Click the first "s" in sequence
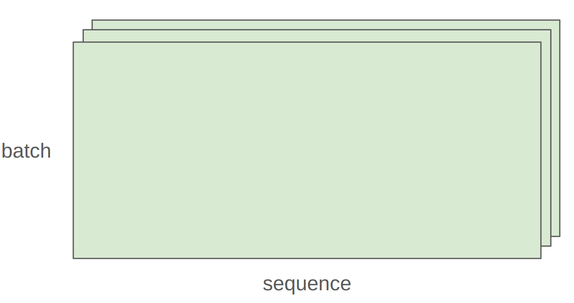This screenshot has height=303, width=574. point(267,285)
